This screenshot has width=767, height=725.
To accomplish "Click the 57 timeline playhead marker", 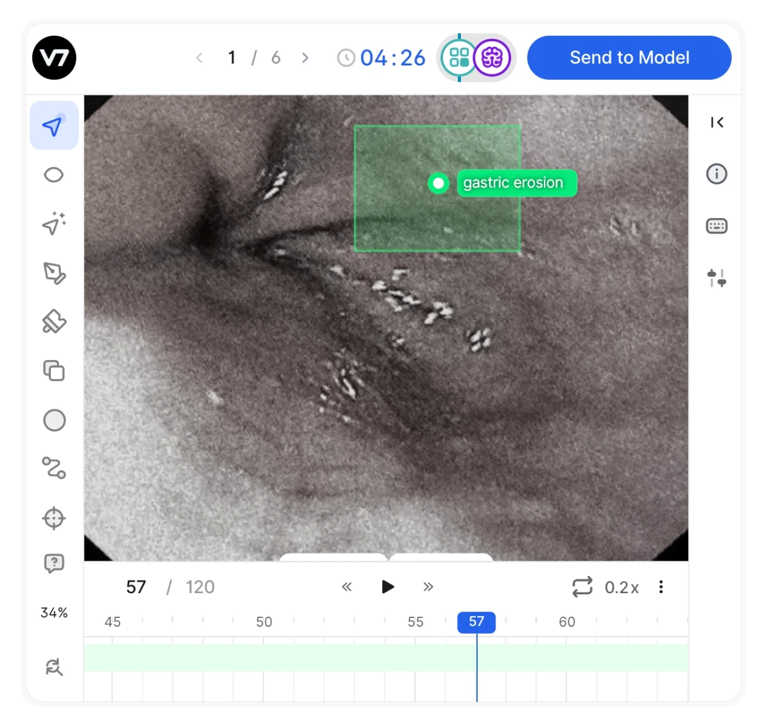I will pos(476,622).
